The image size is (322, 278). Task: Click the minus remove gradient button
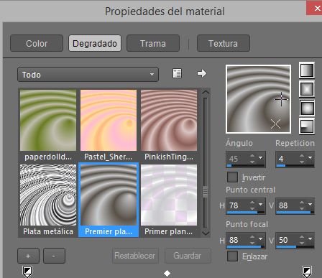tap(54, 256)
